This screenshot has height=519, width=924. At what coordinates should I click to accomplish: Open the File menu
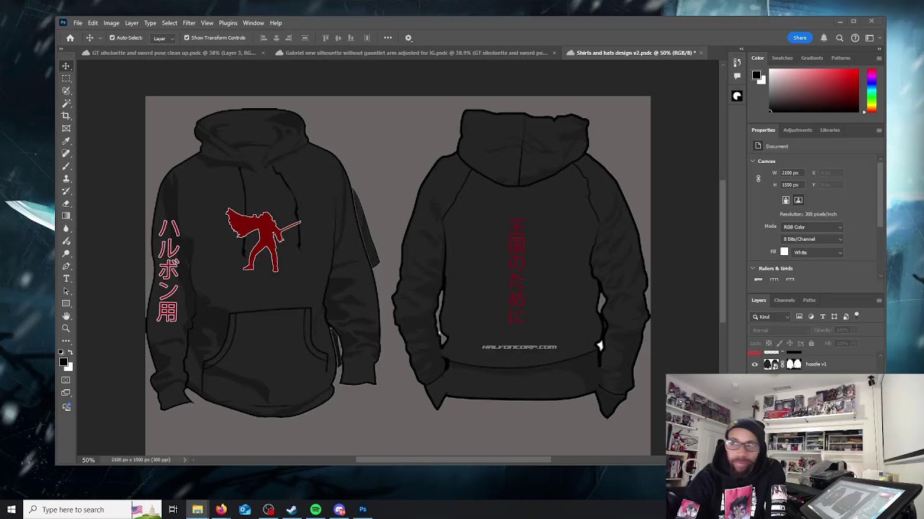[77, 23]
